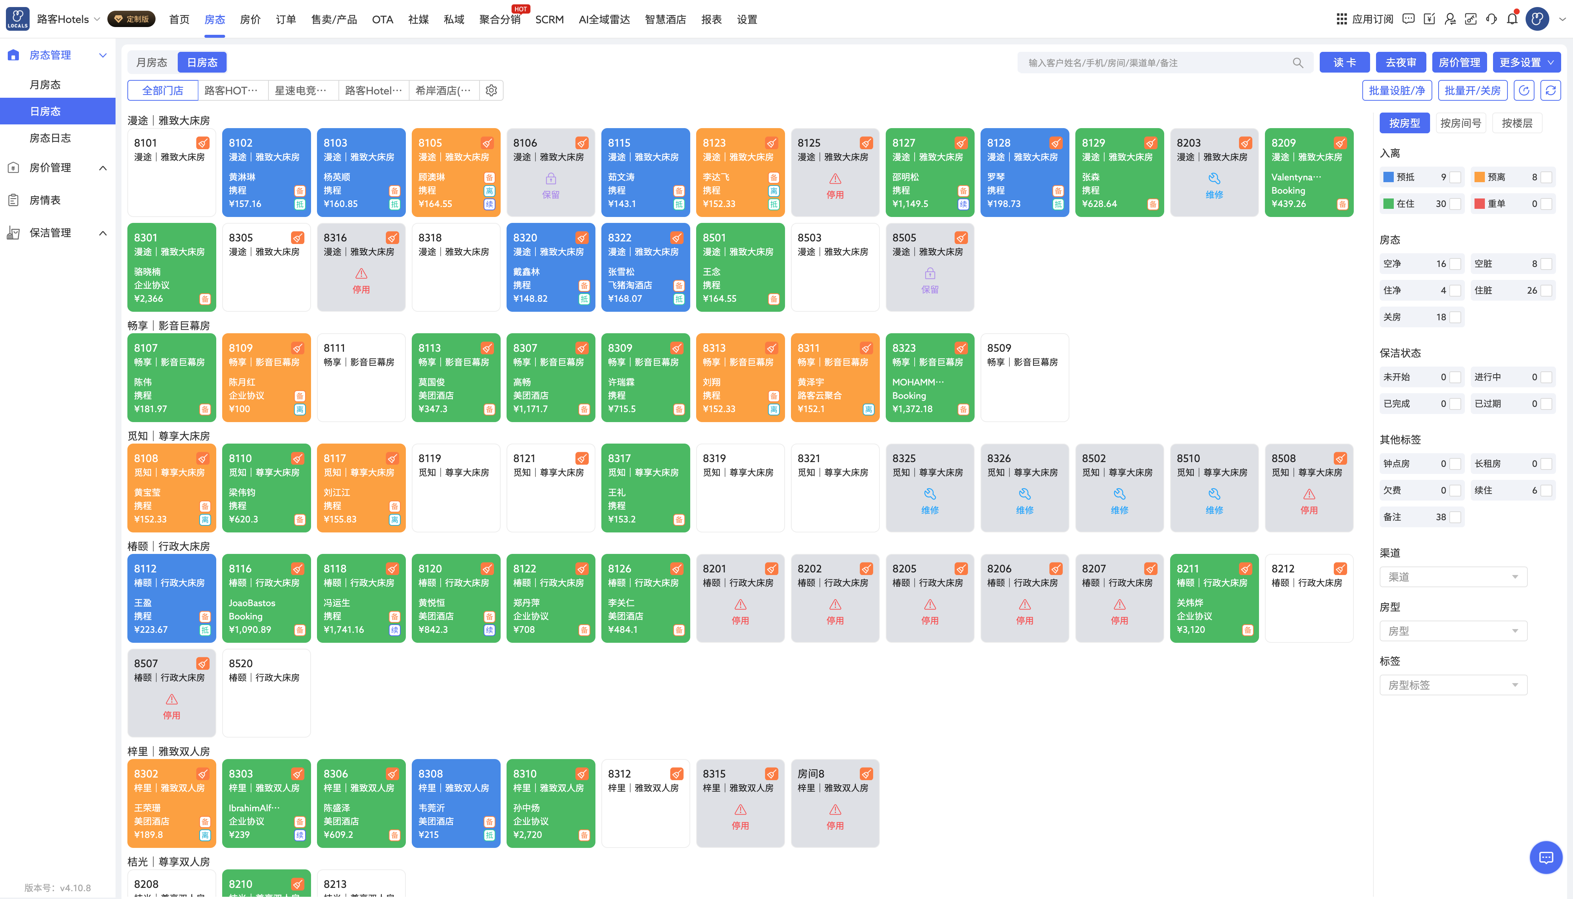Viewport: 1573px width, 899px height.
Task: Open the 房型 dropdown
Action: click(x=1453, y=631)
